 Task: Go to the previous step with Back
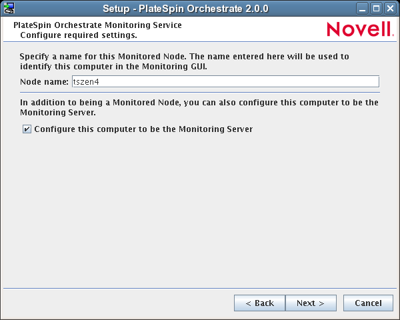259,303
